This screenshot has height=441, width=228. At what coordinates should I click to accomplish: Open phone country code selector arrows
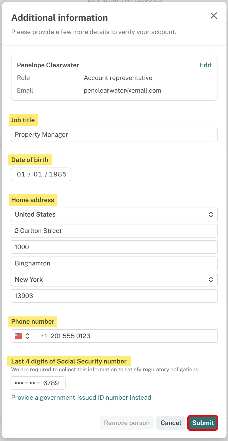coord(27,336)
